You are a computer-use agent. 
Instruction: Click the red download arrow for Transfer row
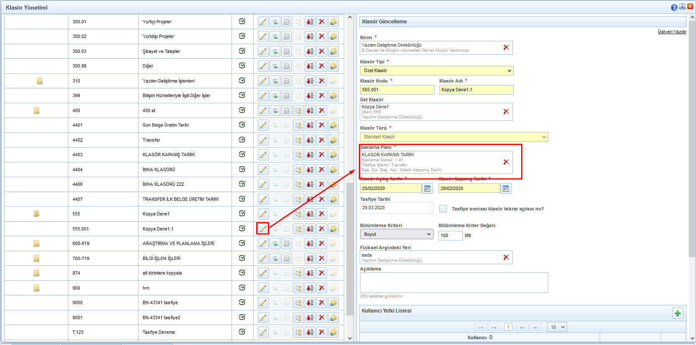tap(310, 140)
